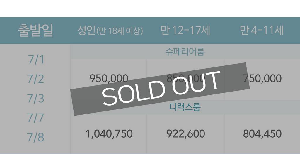Click the 출발일 column header
The image size is (300, 154).
click(35, 31)
